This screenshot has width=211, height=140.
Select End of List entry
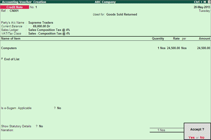tap(12, 59)
